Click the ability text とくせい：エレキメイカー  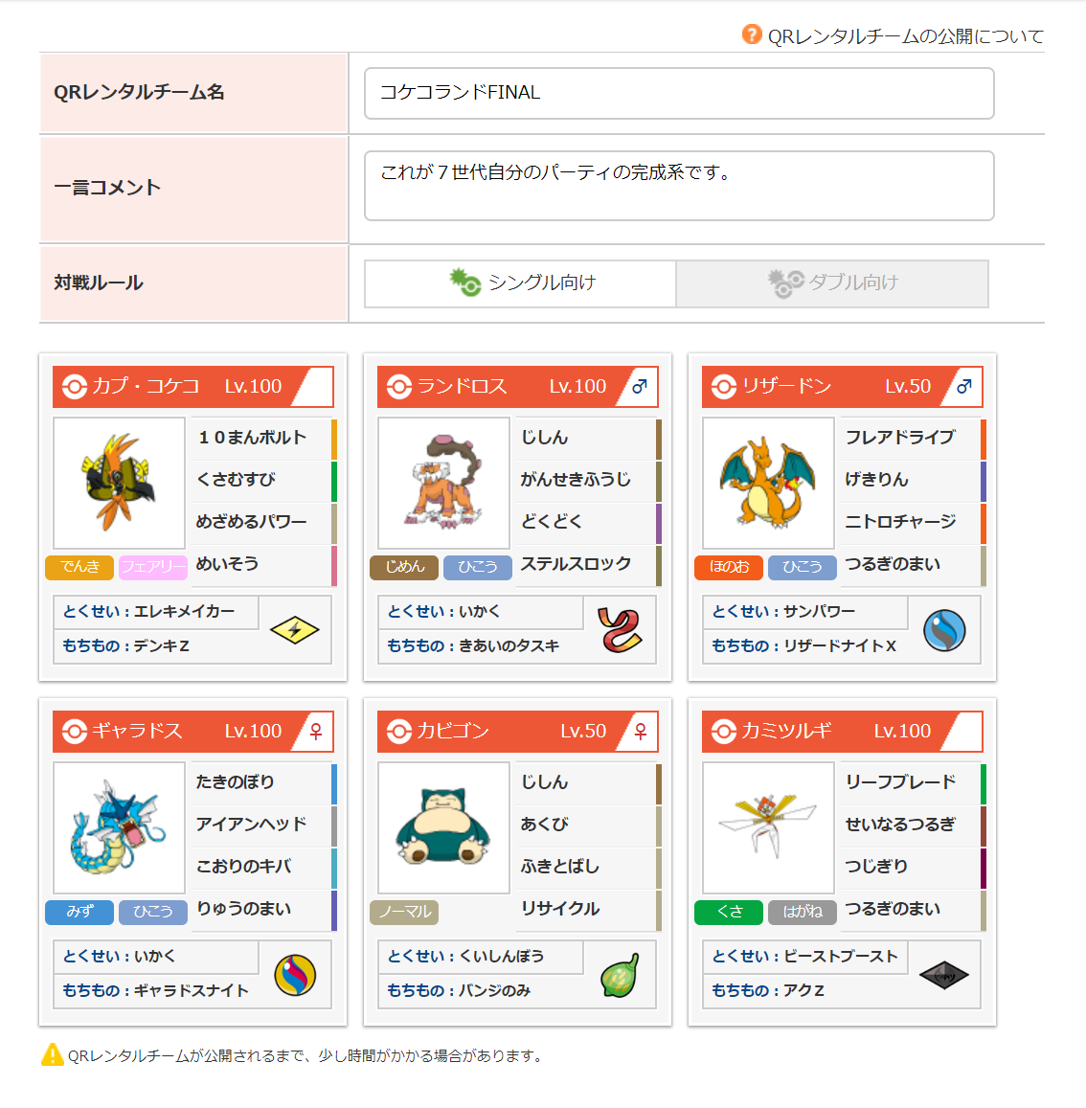point(149,612)
